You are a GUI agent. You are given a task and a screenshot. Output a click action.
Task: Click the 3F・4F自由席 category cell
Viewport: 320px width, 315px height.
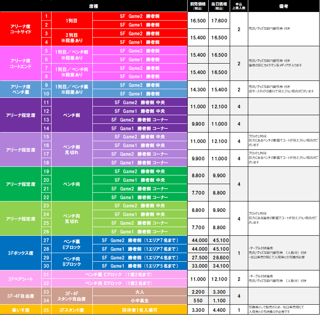(x=21, y=296)
